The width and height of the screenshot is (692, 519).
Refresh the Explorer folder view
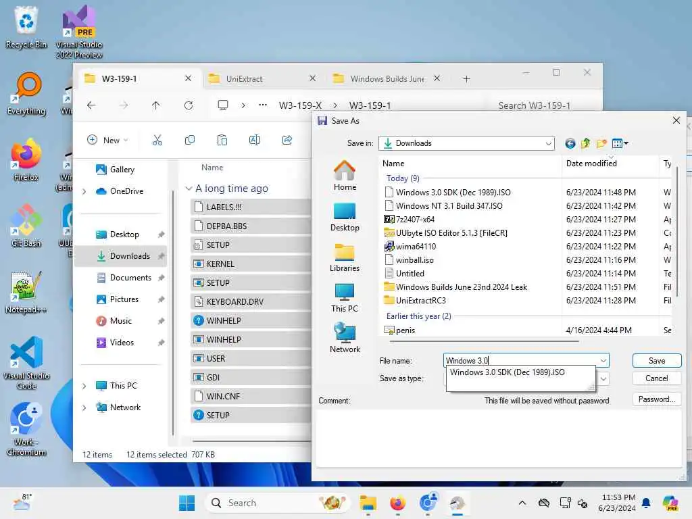click(189, 105)
